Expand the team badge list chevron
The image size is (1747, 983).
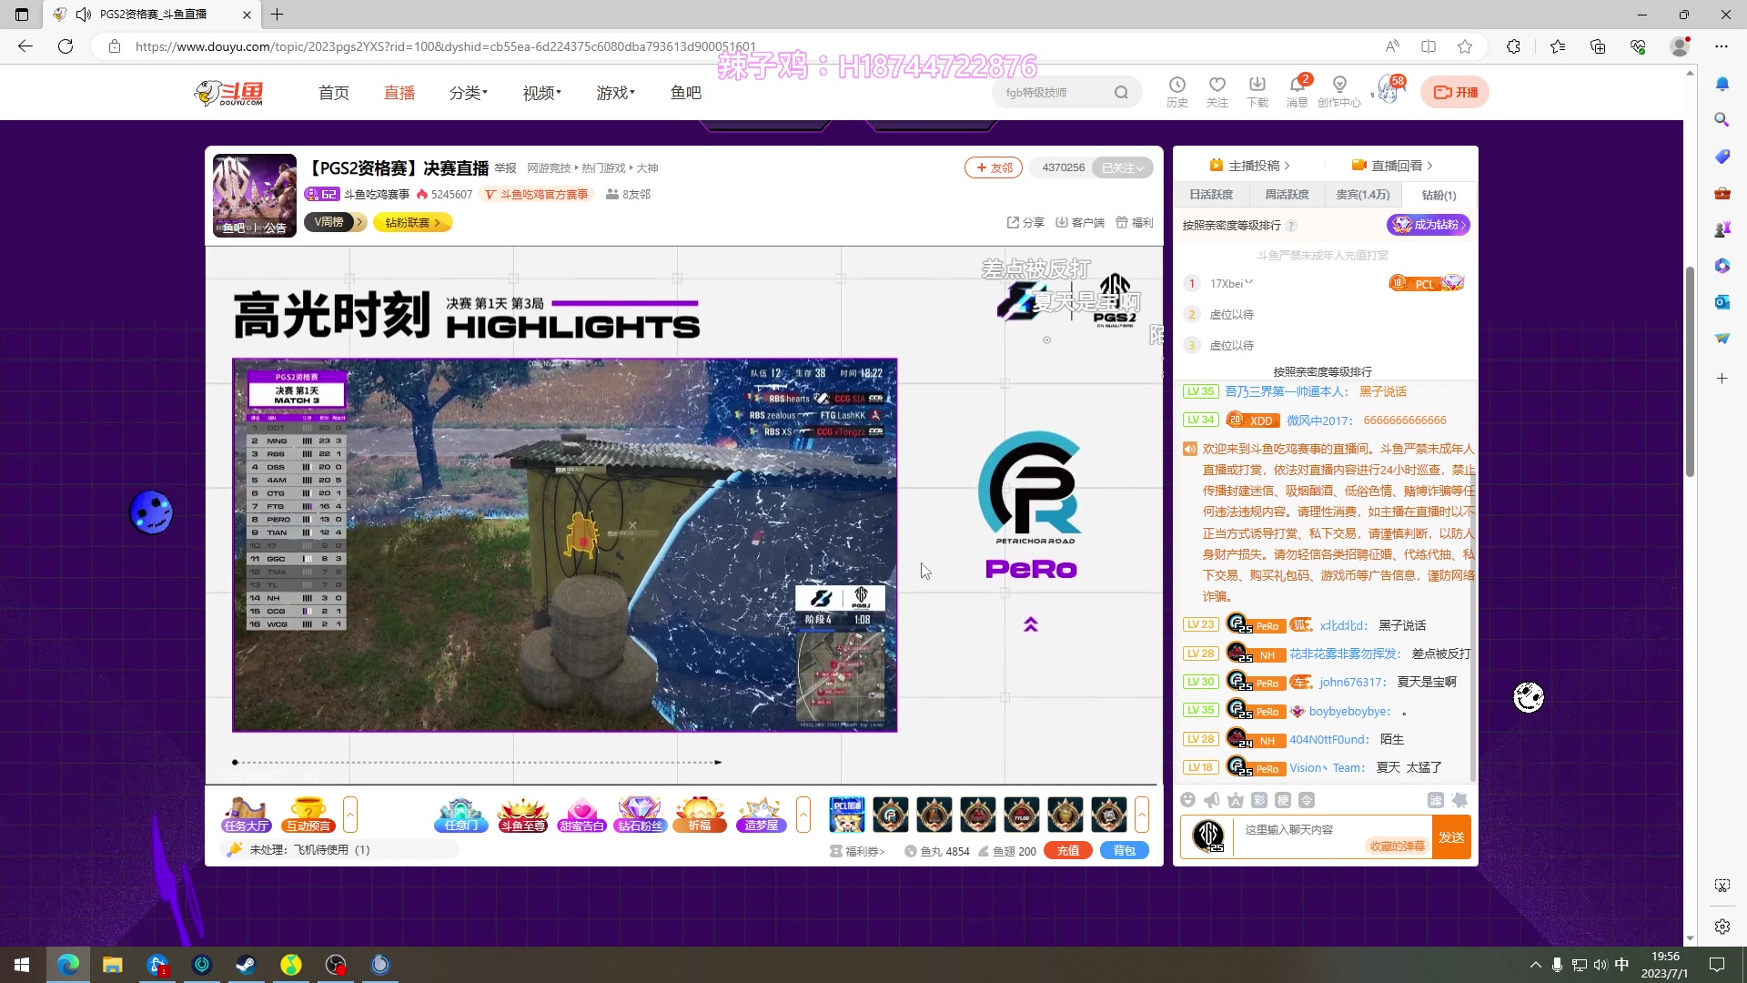point(1142,815)
